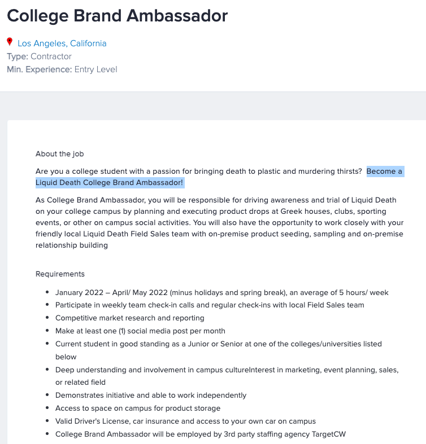Click the weekly team check-in calls bullet
This screenshot has height=444, width=426.
pos(210,305)
